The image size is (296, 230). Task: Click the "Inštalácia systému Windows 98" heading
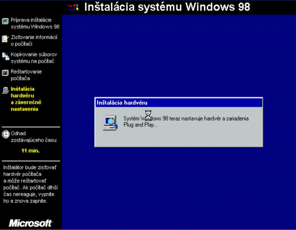(x=167, y=7)
